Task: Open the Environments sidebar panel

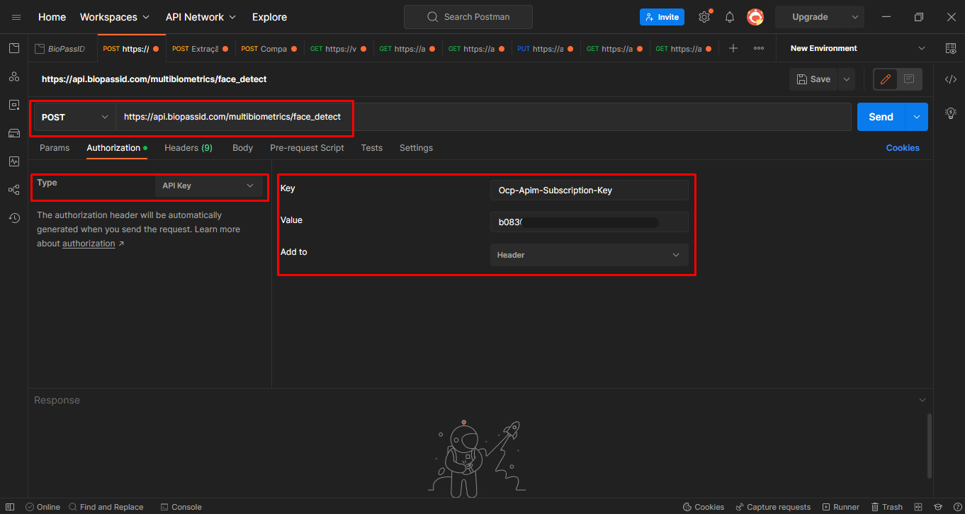Action: [14, 105]
